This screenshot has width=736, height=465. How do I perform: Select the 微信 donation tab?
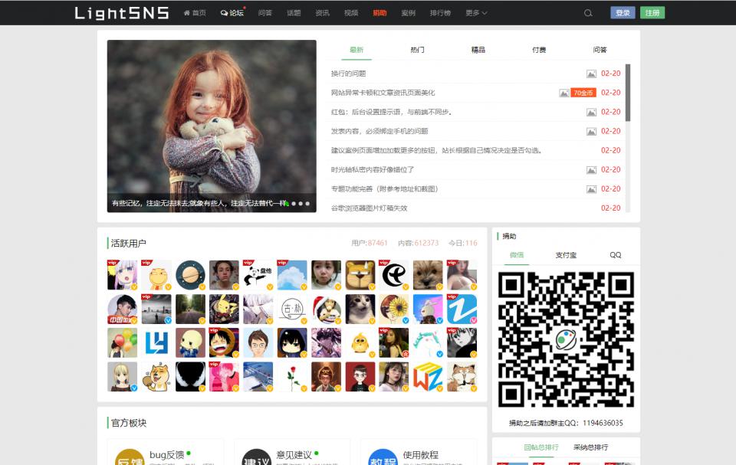pos(516,255)
